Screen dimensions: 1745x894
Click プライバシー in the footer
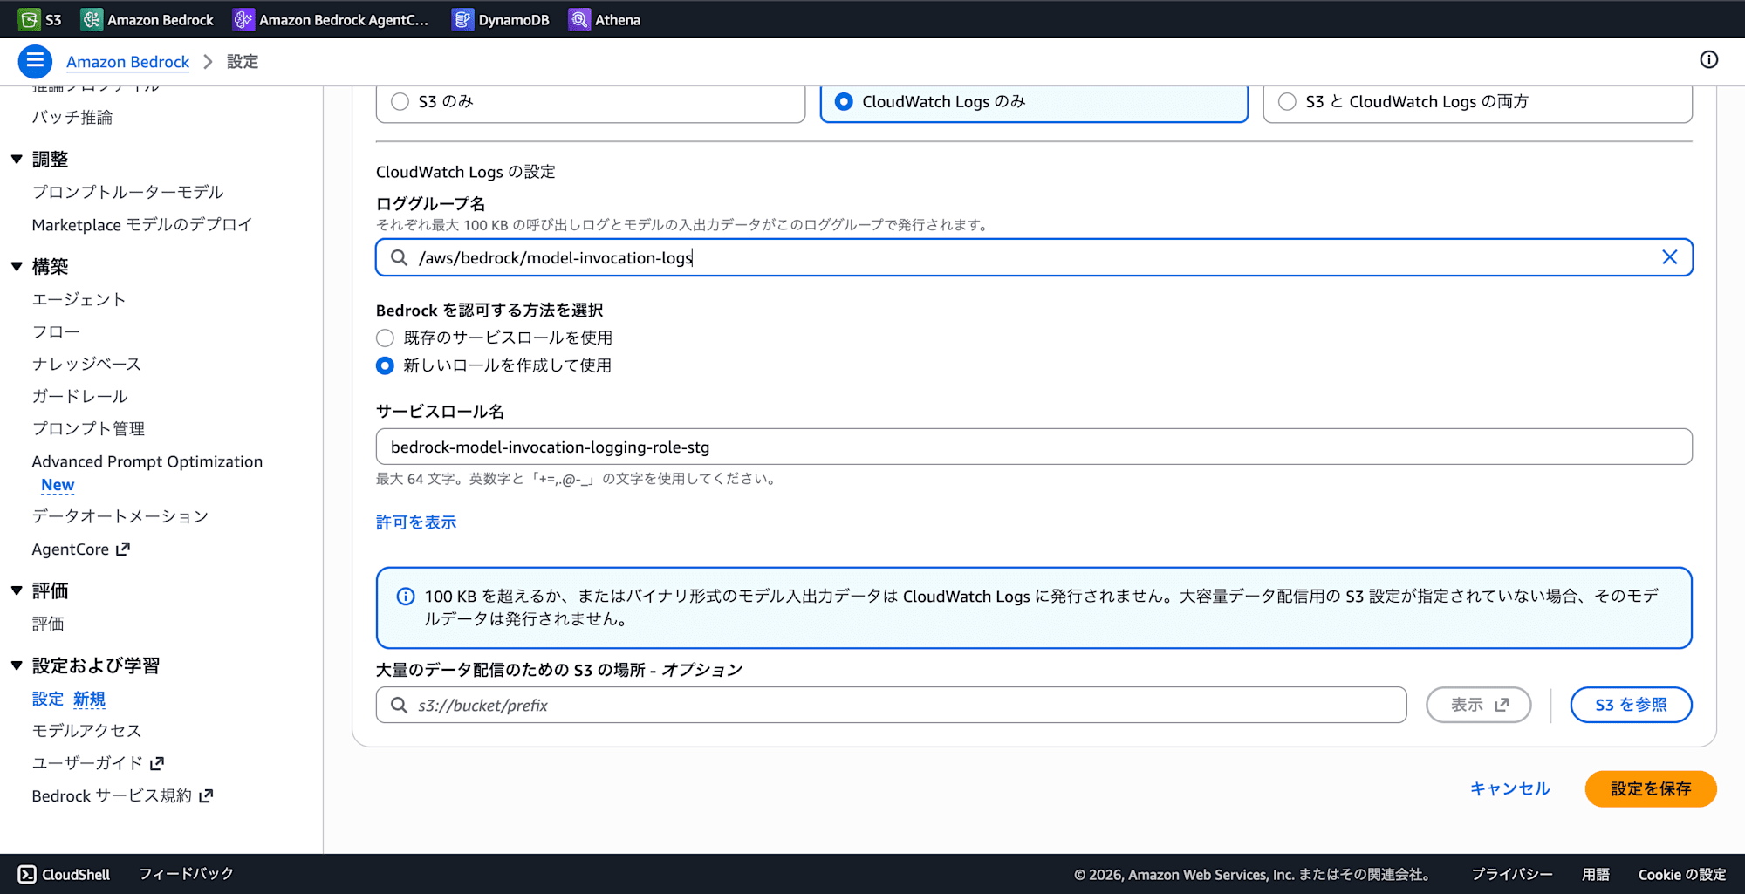click(1512, 874)
